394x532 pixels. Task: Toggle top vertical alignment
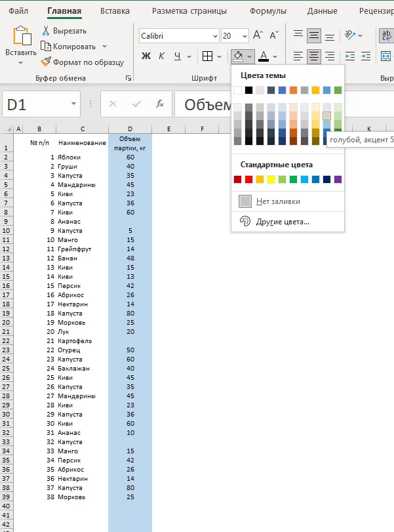point(298,35)
